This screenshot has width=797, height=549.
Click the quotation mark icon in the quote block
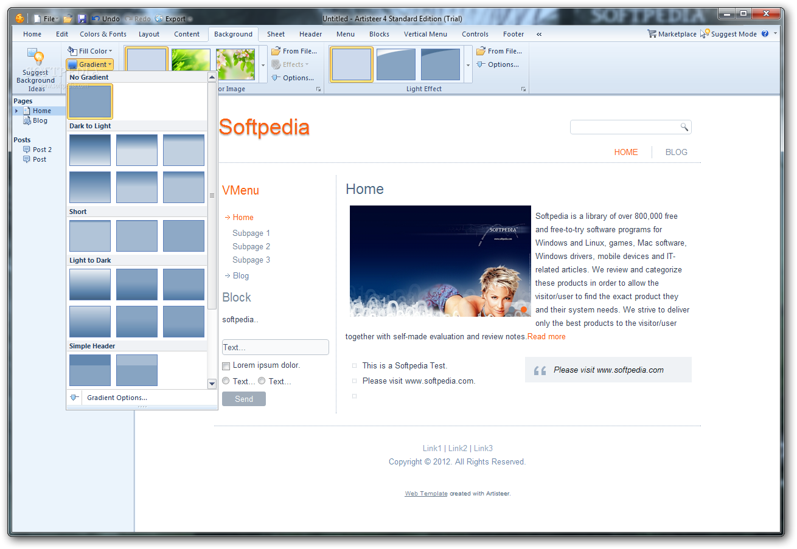pos(540,370)
